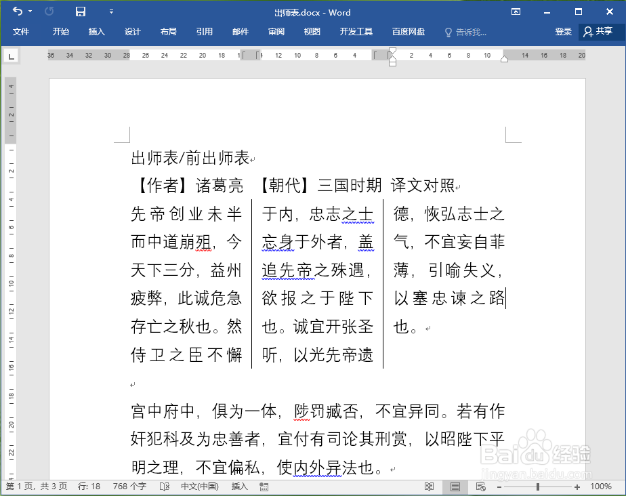Select Print Layout view in the status bar
The width and height of the screenshot is (626, 496).
[455, 487]
